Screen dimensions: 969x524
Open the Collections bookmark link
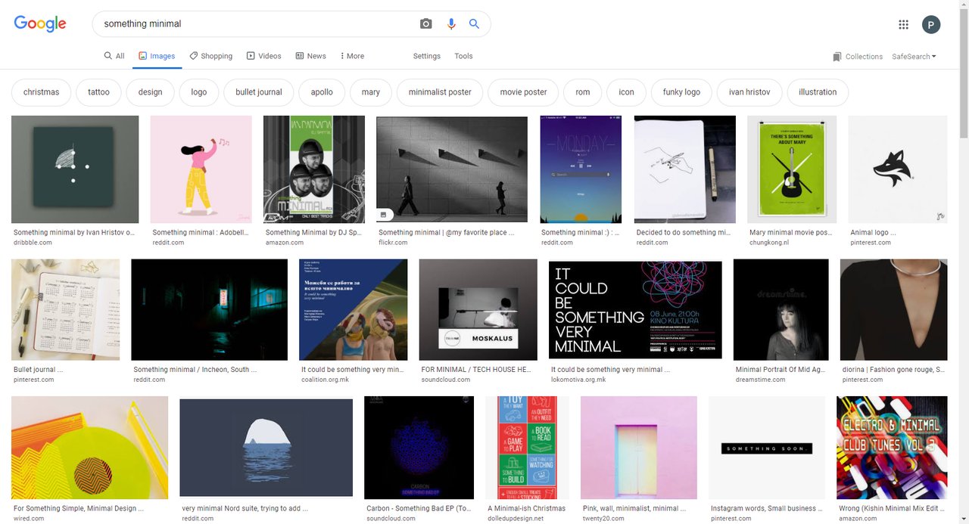click(x=858, y=57)
